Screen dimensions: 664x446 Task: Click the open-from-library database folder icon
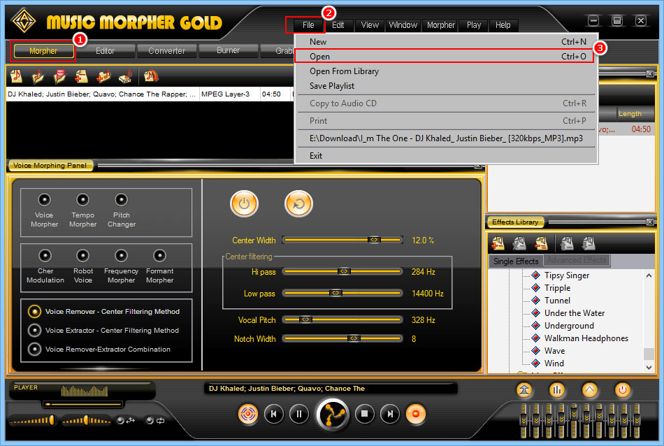point(59,76)
